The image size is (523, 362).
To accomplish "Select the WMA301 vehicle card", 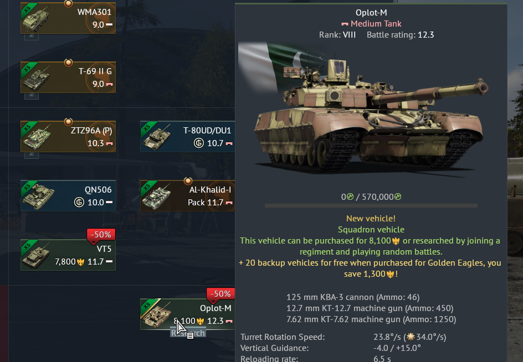I will 68,18.
